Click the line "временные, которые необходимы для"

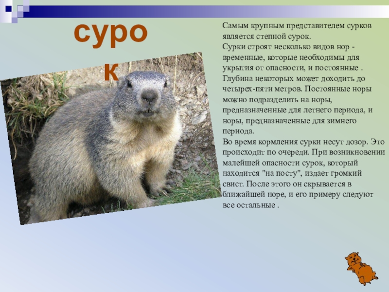[291, 57]
